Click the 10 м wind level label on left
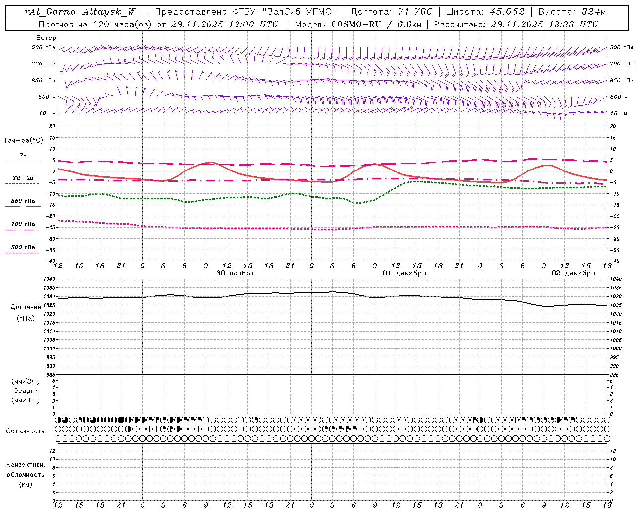Screen dimensions: 636x509 [x=48, y=114]
